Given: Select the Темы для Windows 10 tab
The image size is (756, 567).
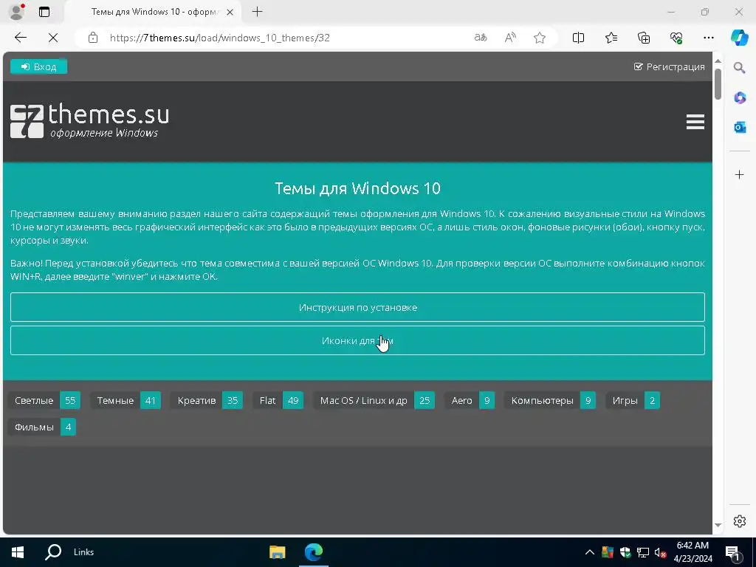Looking at the screenshot, I should (x=154, y=12).
